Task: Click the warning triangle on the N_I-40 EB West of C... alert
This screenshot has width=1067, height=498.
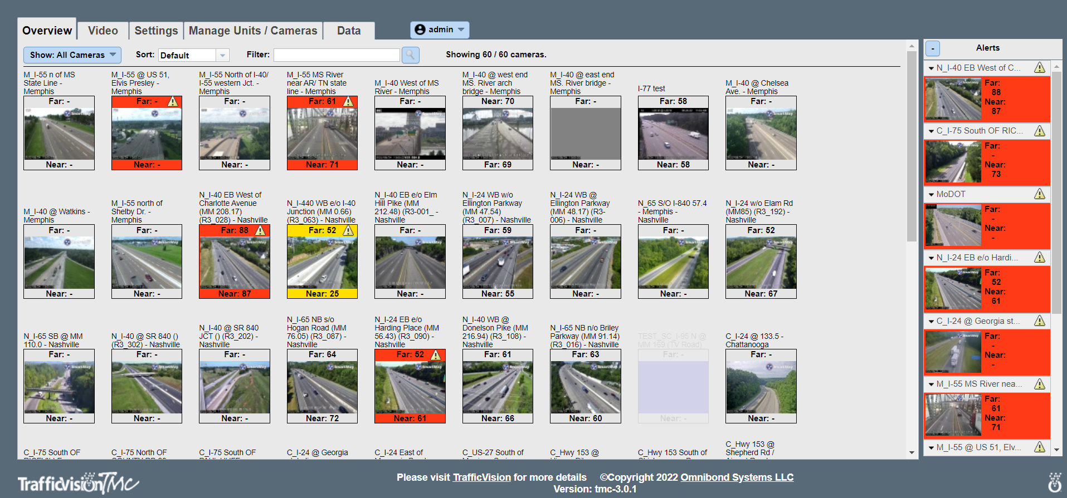Action: 1040,68
